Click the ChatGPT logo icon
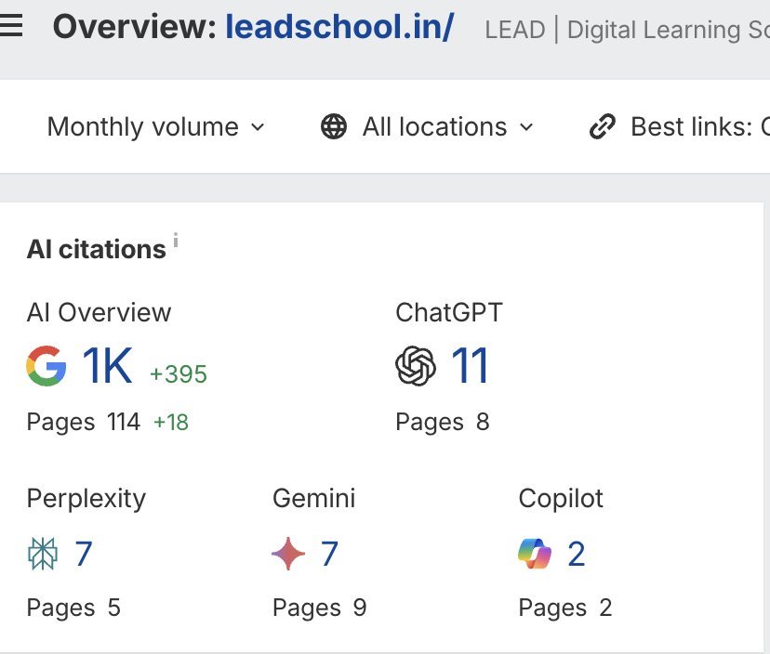 416,366
